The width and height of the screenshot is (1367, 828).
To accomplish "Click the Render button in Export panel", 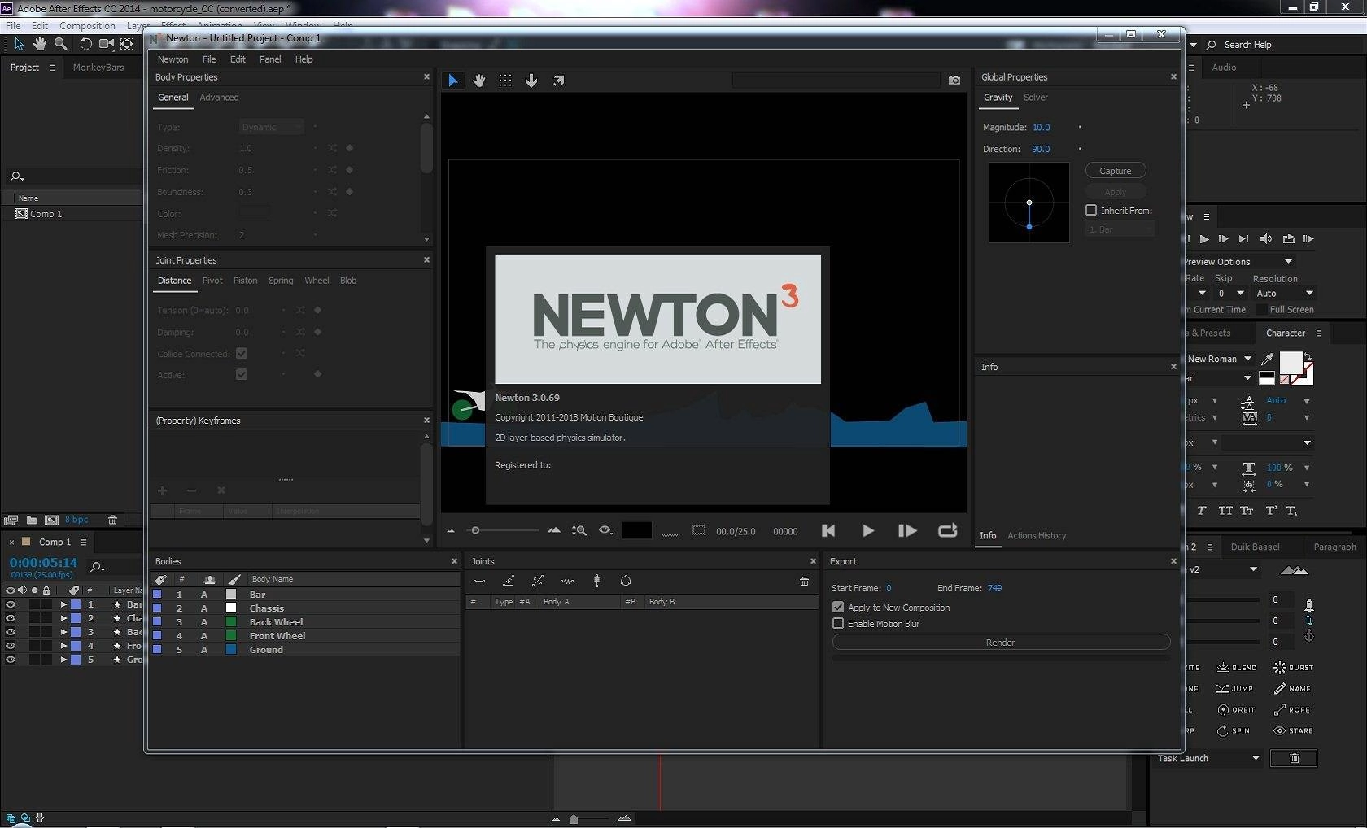I will 1001,642.
